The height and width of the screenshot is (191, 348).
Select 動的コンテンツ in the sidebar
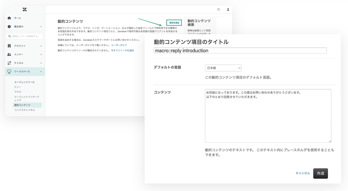point(27,105)
